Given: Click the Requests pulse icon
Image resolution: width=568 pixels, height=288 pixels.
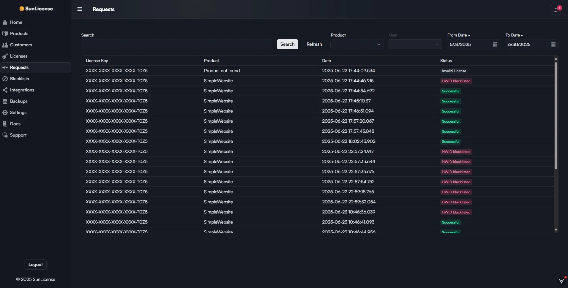Looking at the screenshot, I should tap(5, 67).
